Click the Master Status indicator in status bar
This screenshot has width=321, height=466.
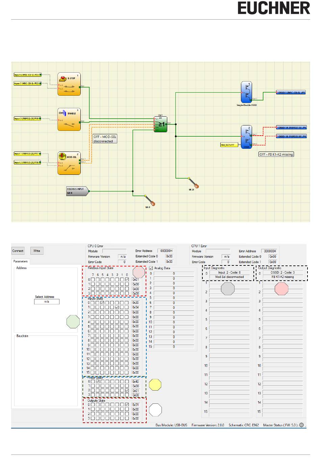tap(301, 425)
